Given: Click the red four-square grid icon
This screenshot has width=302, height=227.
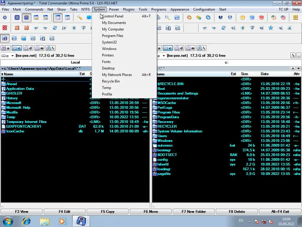Looking at the screenshot, I should (5, 28).
